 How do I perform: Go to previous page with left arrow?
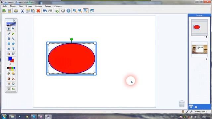pyautogui.click(x=63, y=11)
